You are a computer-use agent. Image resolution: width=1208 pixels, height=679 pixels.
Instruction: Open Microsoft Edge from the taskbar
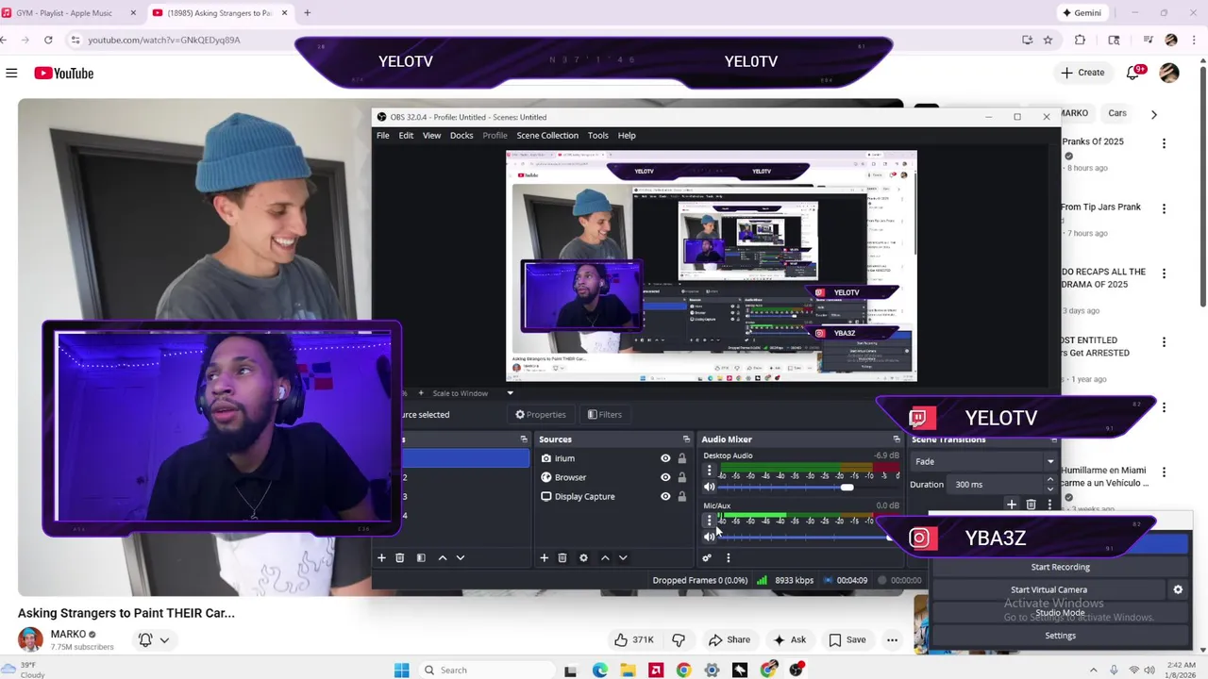(599, 670)
